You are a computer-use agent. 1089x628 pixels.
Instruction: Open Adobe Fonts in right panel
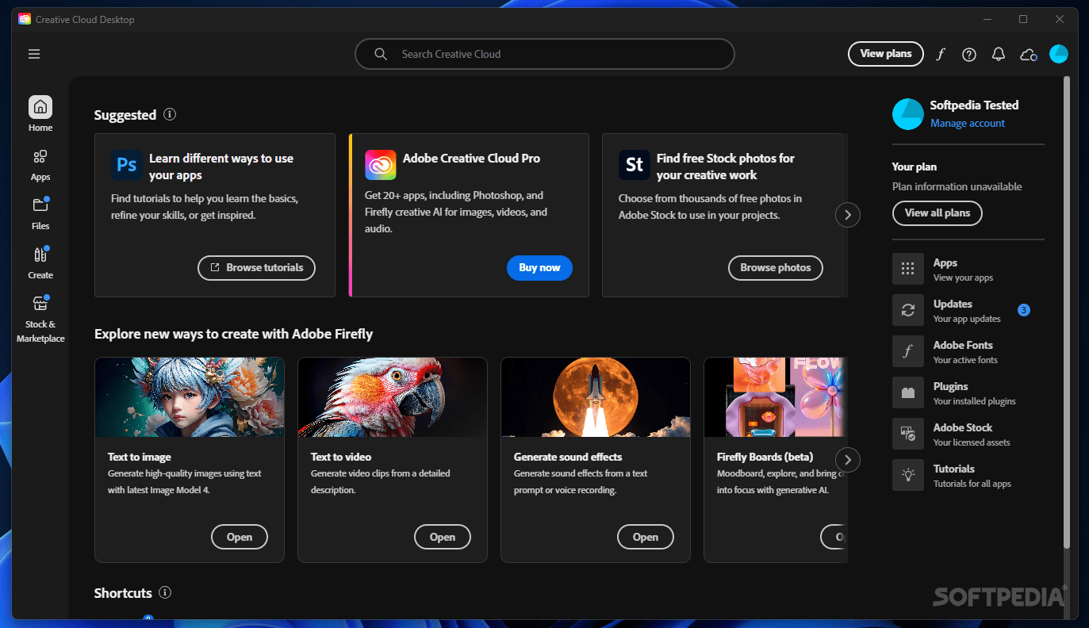coord(968,351)
